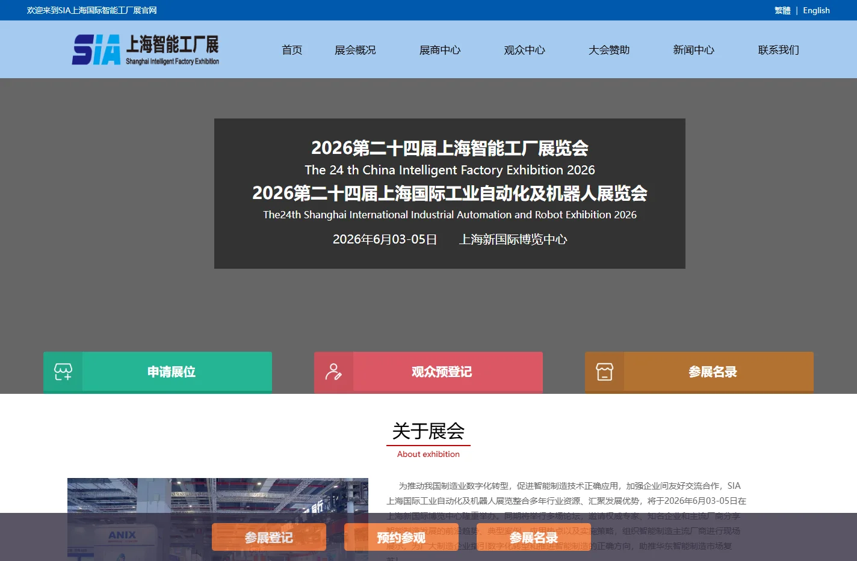Click the orange 预约参观 floating button
Viewport: 857px width, 561px height.
401,537
